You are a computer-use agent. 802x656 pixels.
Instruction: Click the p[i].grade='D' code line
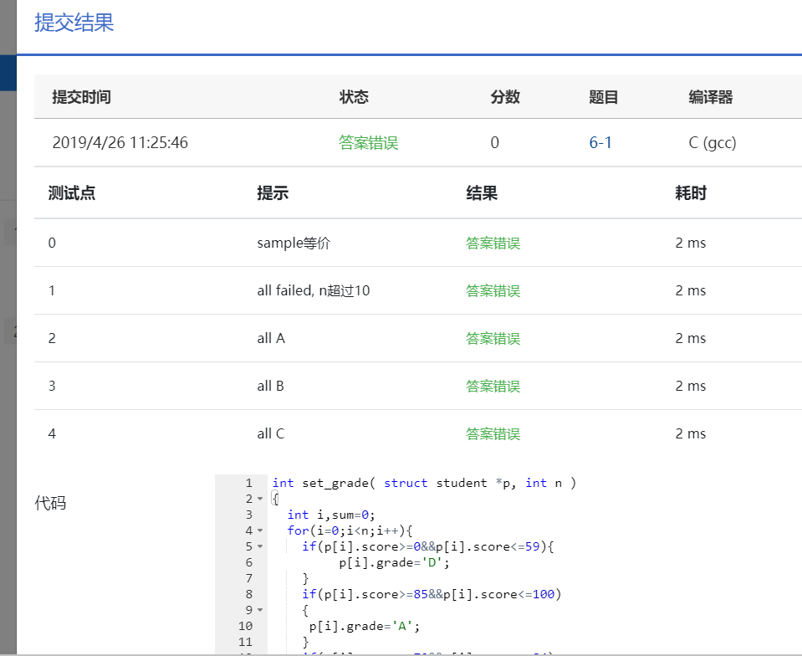point(395,562)
